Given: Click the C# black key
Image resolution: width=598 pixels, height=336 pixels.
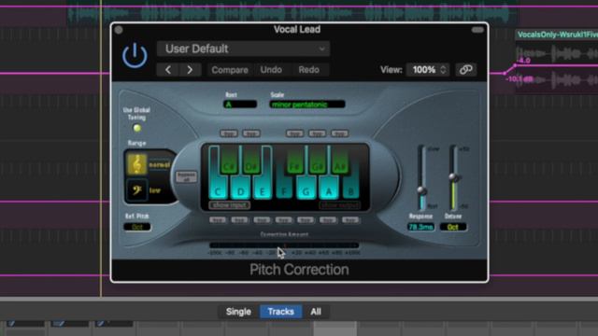Looking at the screenshot, I should 229,160.
